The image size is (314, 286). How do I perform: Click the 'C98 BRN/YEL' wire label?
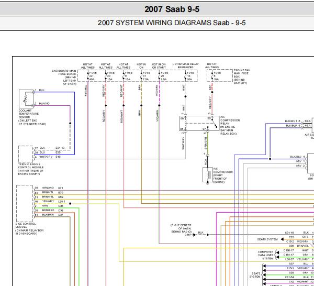(x=299, y=246)
